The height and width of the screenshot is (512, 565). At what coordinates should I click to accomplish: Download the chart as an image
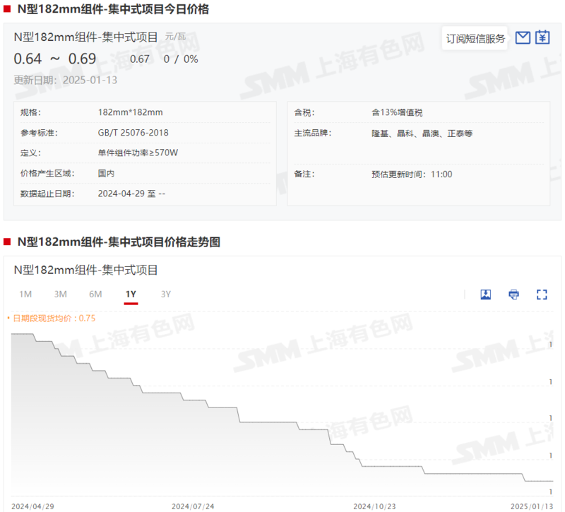[486, 294]
